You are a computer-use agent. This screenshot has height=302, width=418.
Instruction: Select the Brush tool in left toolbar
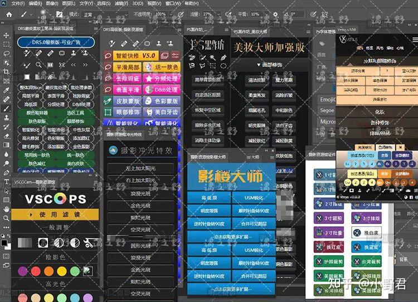pos(6,109)
